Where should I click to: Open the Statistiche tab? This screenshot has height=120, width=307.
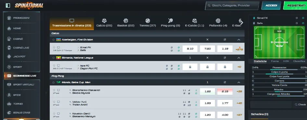(260, 61)
